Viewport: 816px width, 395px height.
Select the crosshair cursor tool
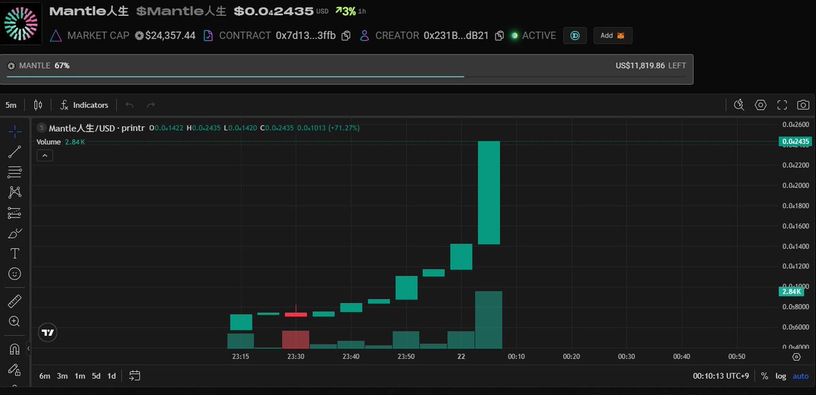click(x=14, y=131)
